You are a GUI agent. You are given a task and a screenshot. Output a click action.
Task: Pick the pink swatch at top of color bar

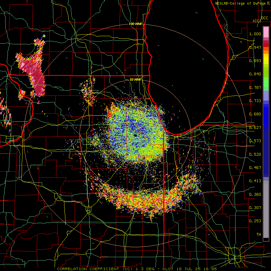point(266,32)
